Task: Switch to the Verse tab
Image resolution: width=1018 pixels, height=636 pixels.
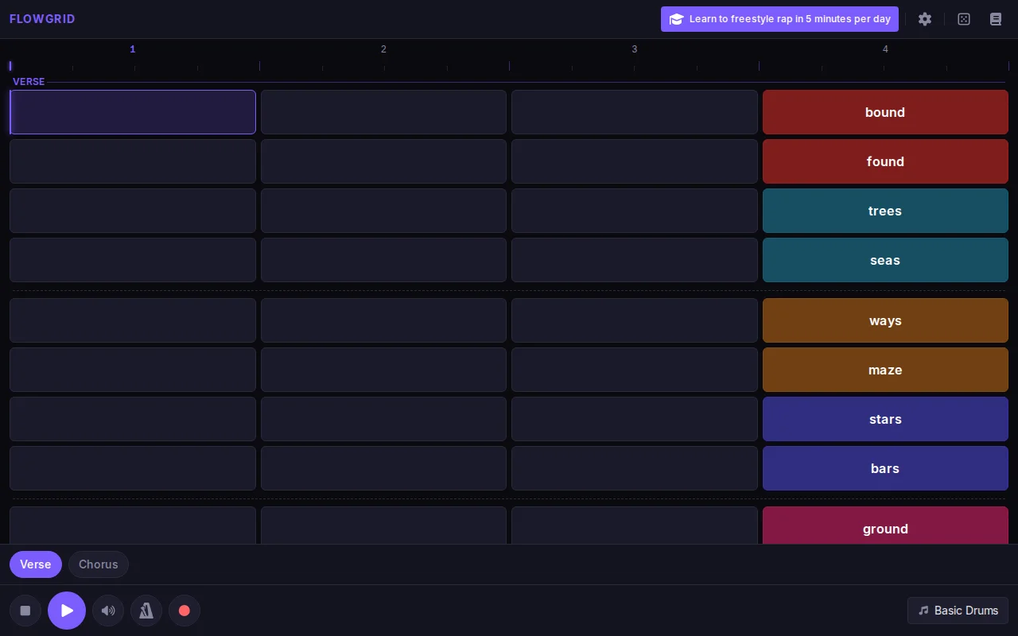Action: pyautogui.click(x=36, y=564)
